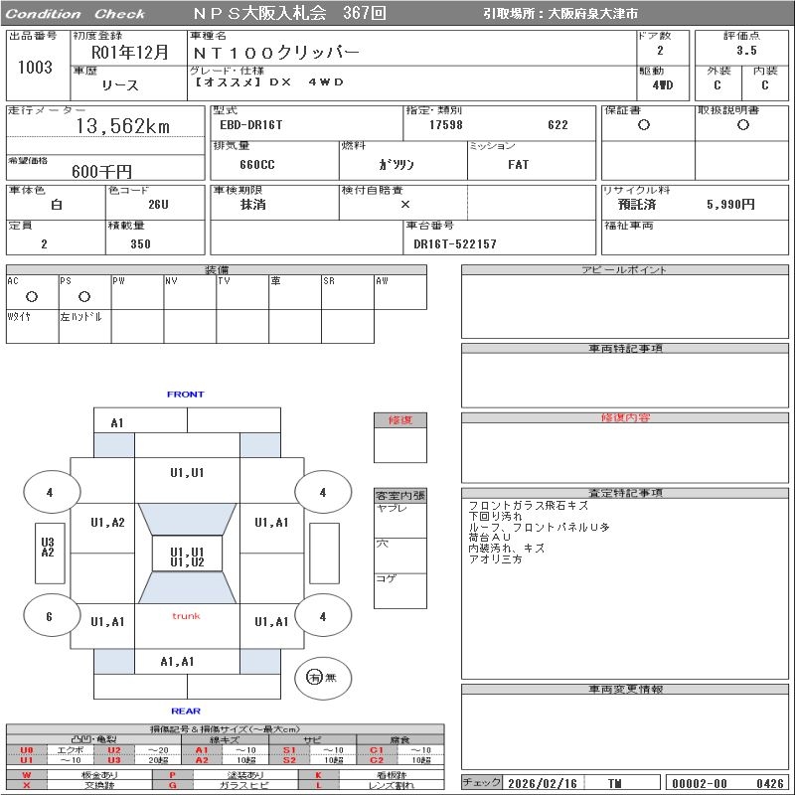Viewport: 795px width, 795px height.
Task: Click chassis number DR16T-522157
Action: [455, 243]
